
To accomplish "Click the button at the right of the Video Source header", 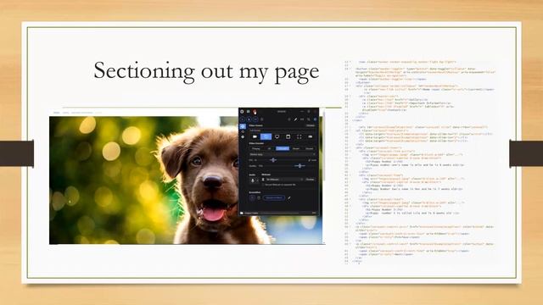I will click(311, 125).
